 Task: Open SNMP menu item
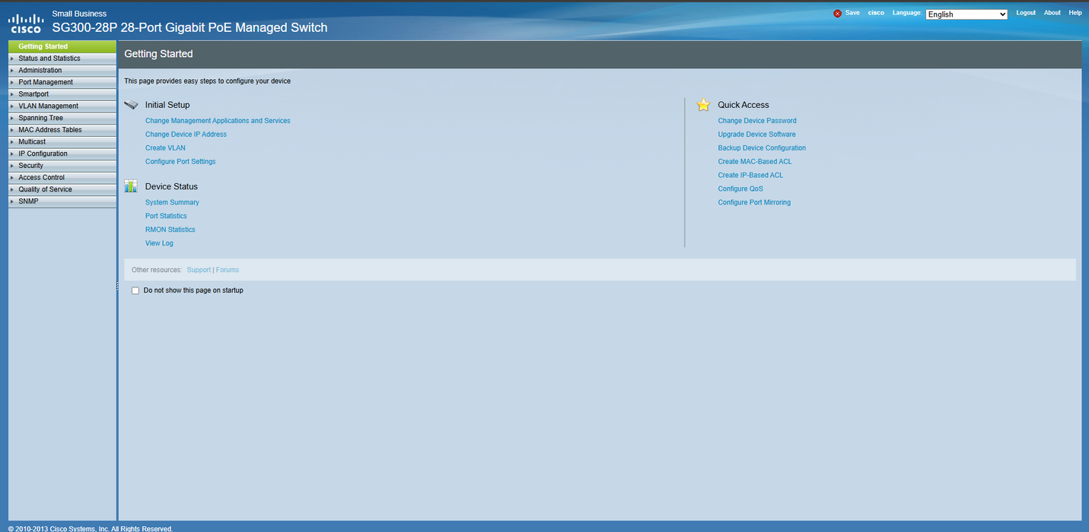pos(62,201)
